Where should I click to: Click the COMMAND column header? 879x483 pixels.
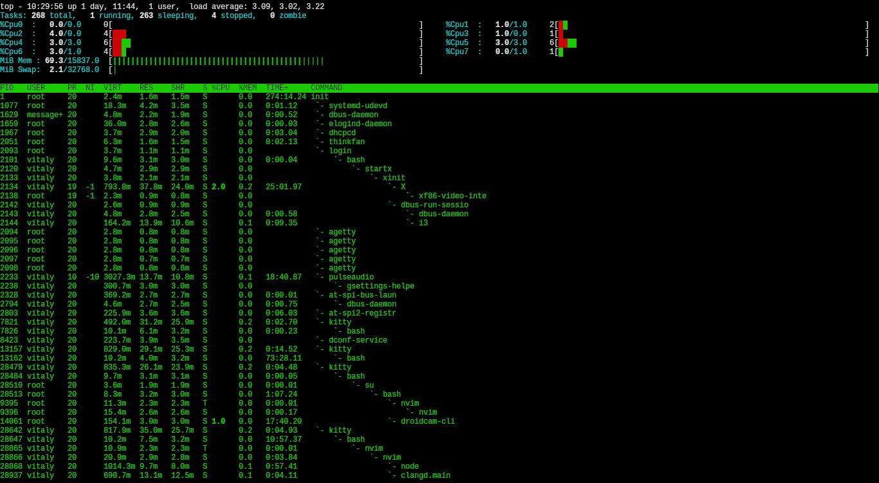pyautogui.click(x=326, y=88)
